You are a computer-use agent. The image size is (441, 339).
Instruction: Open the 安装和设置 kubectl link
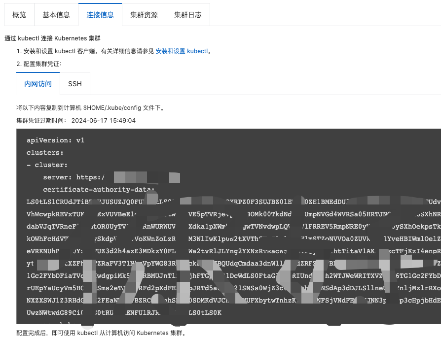point(182,51)
